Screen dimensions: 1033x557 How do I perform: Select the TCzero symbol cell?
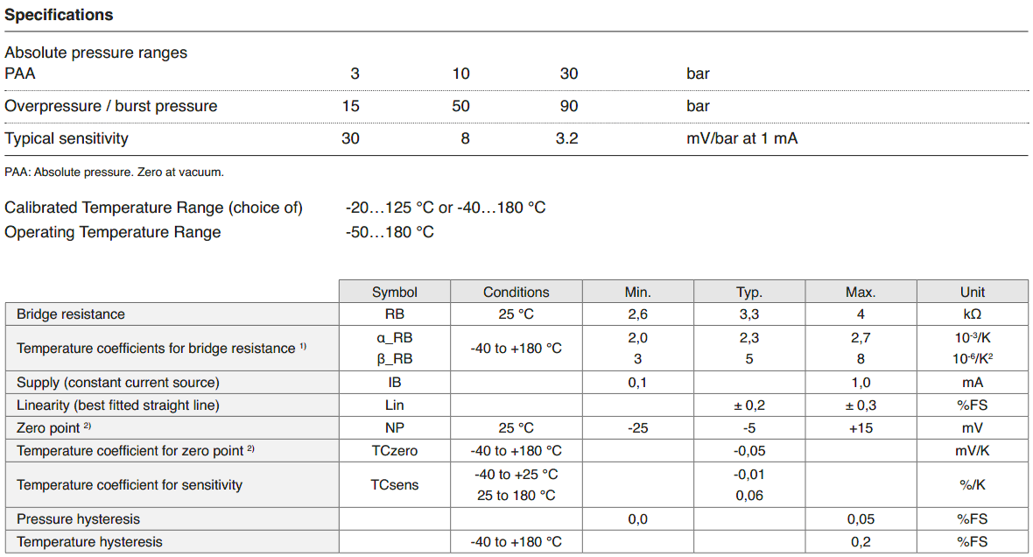tap(394, 451)
